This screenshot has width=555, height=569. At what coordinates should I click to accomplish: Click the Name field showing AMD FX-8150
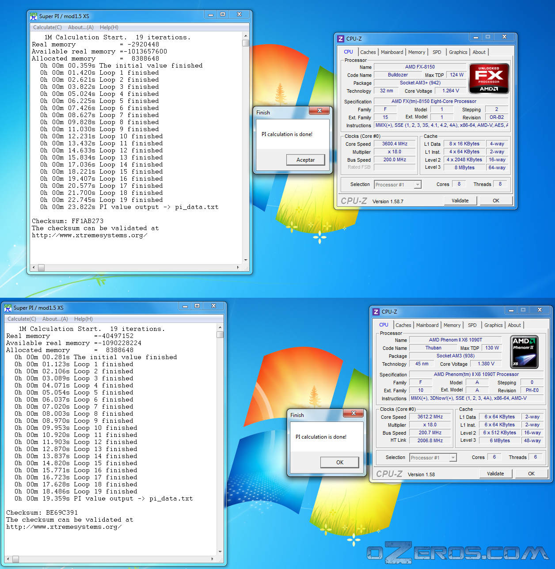tap(420, 67)
